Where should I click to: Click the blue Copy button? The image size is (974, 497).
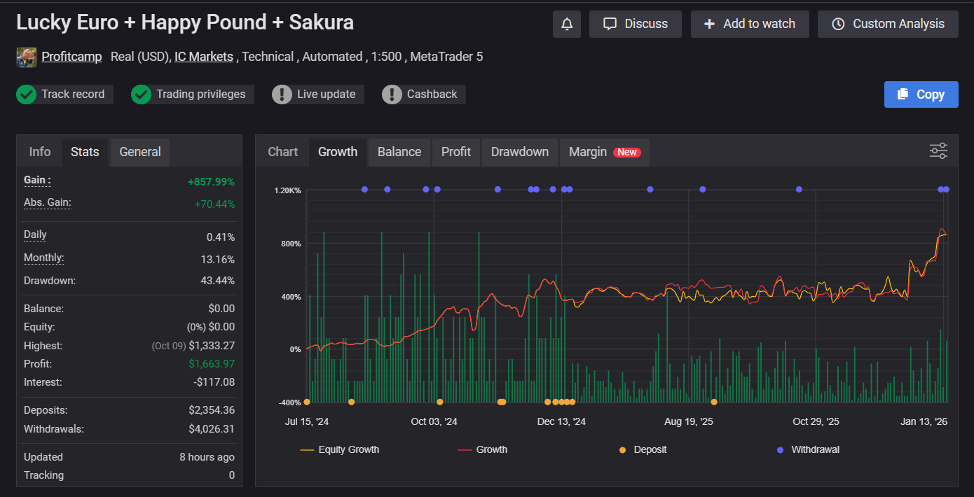pyautogui.click(x=921, y=94)
